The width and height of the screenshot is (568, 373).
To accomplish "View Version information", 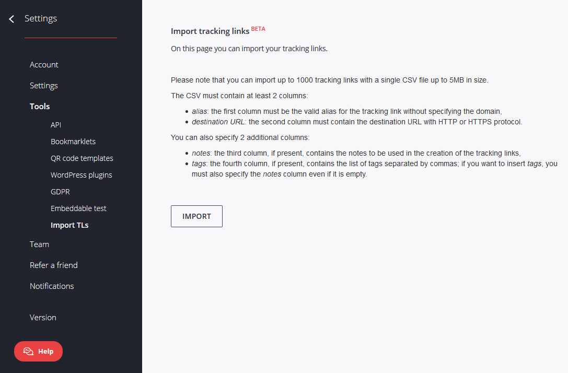I will [43, 318].
